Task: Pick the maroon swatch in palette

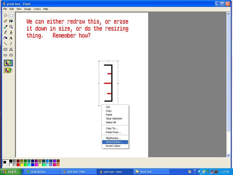Action: (x=18, y=161)
